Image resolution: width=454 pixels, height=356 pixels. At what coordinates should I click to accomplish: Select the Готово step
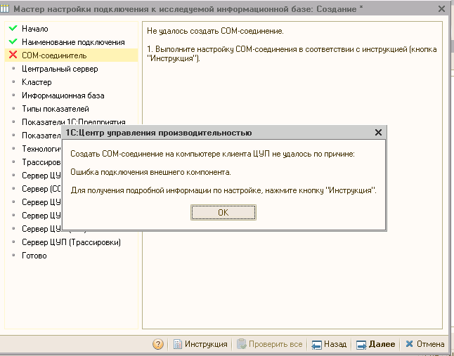[71, 256]
